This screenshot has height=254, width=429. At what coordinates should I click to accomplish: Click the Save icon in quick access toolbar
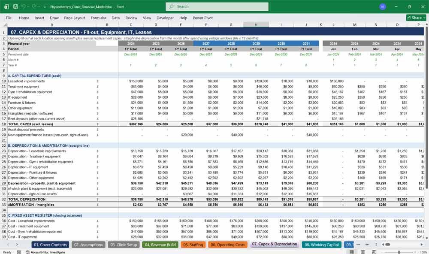(x=15, y=6)
